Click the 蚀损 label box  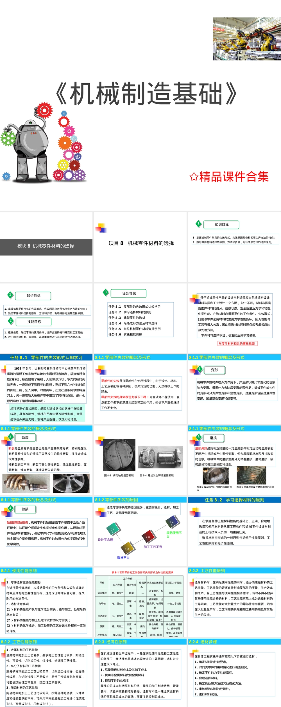(x=25, y=509)
